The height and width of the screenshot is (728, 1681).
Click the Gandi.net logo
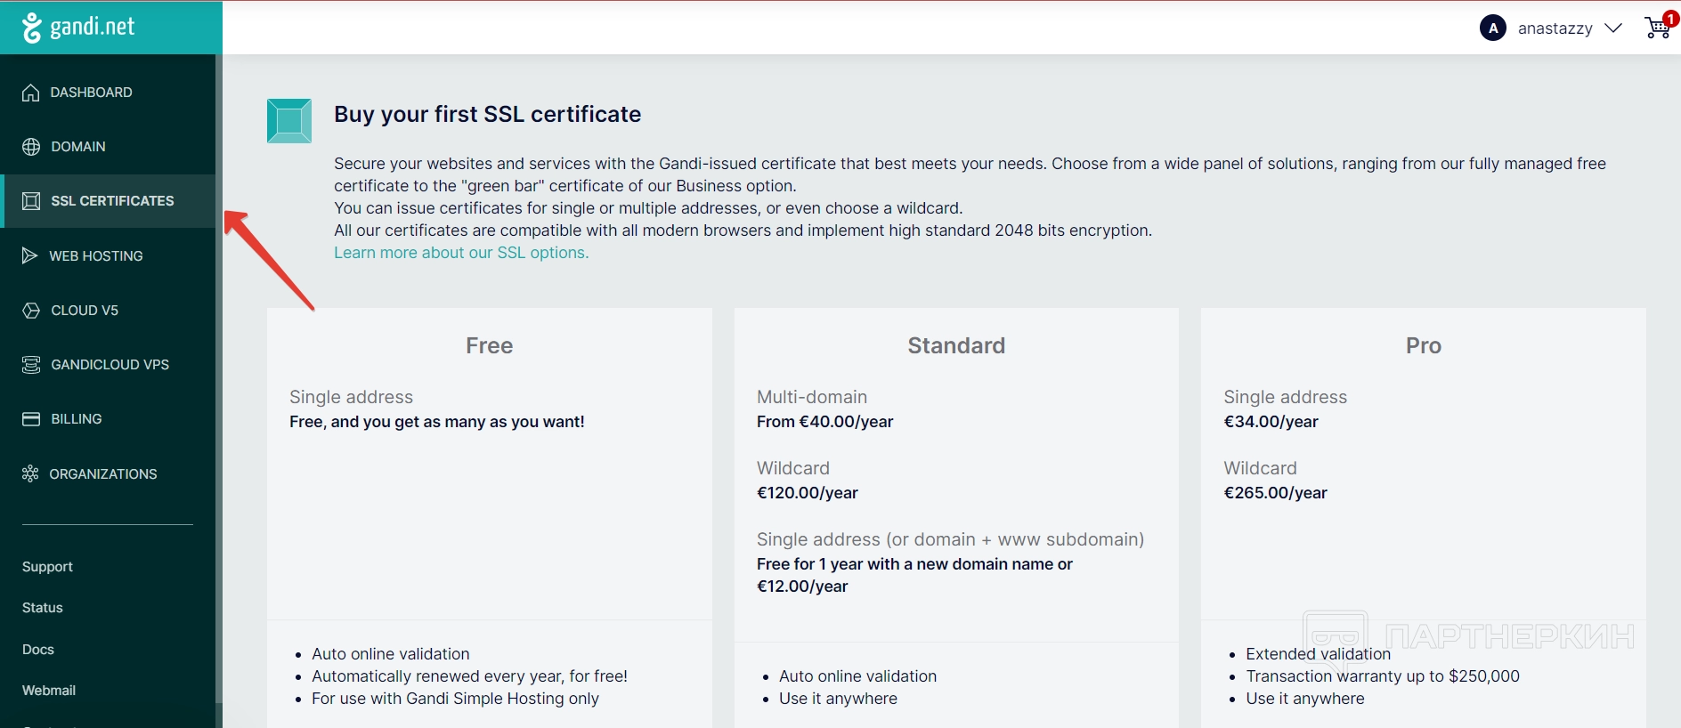point(79,28)
